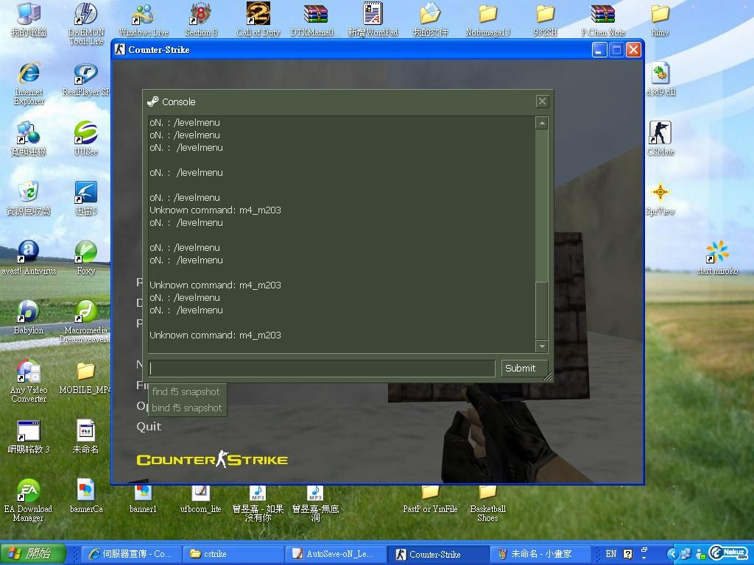Switch to cstrike folder taskbar button
Screen dimensions: 754x565
(234, 554)
